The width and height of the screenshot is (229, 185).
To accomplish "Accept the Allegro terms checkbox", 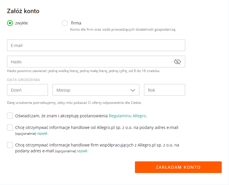I will [10, 116].
